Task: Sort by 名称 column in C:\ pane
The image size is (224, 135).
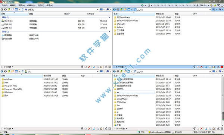Action: coord(3,76)
